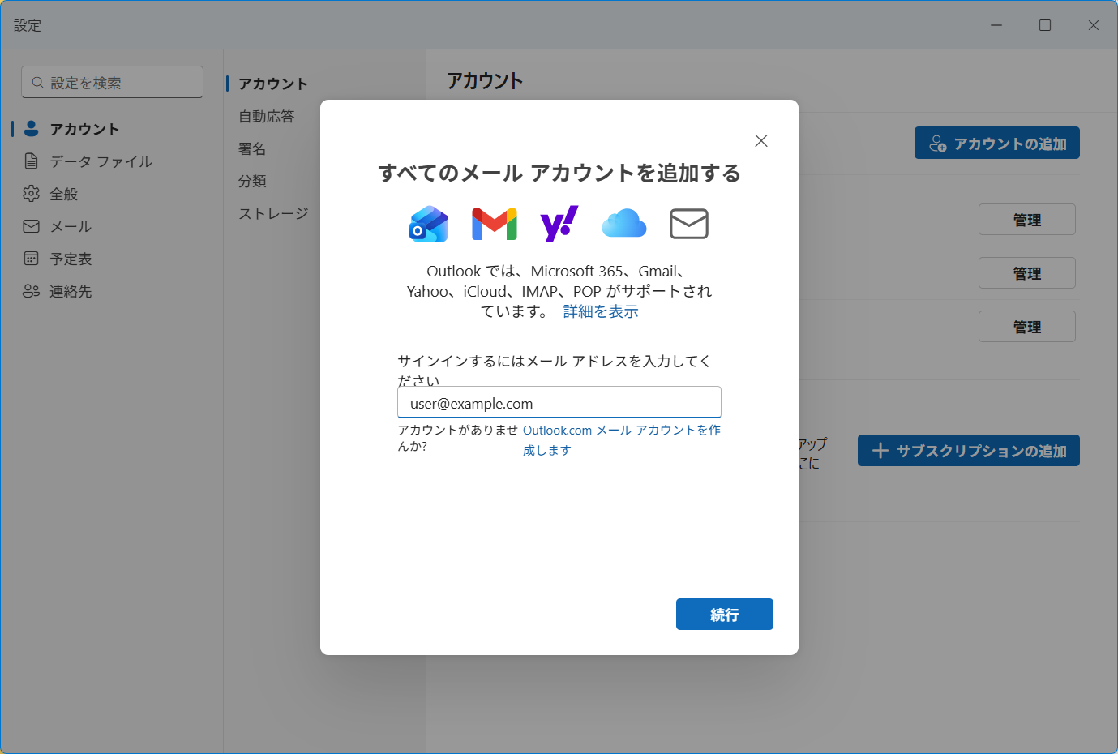Click the データ ファイル document icon
1118x754 pixels.
(x=32, y=161)
